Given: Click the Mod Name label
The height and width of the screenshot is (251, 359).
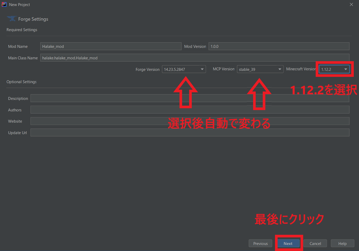Looking at the screenshot, I should click(18, 46).
